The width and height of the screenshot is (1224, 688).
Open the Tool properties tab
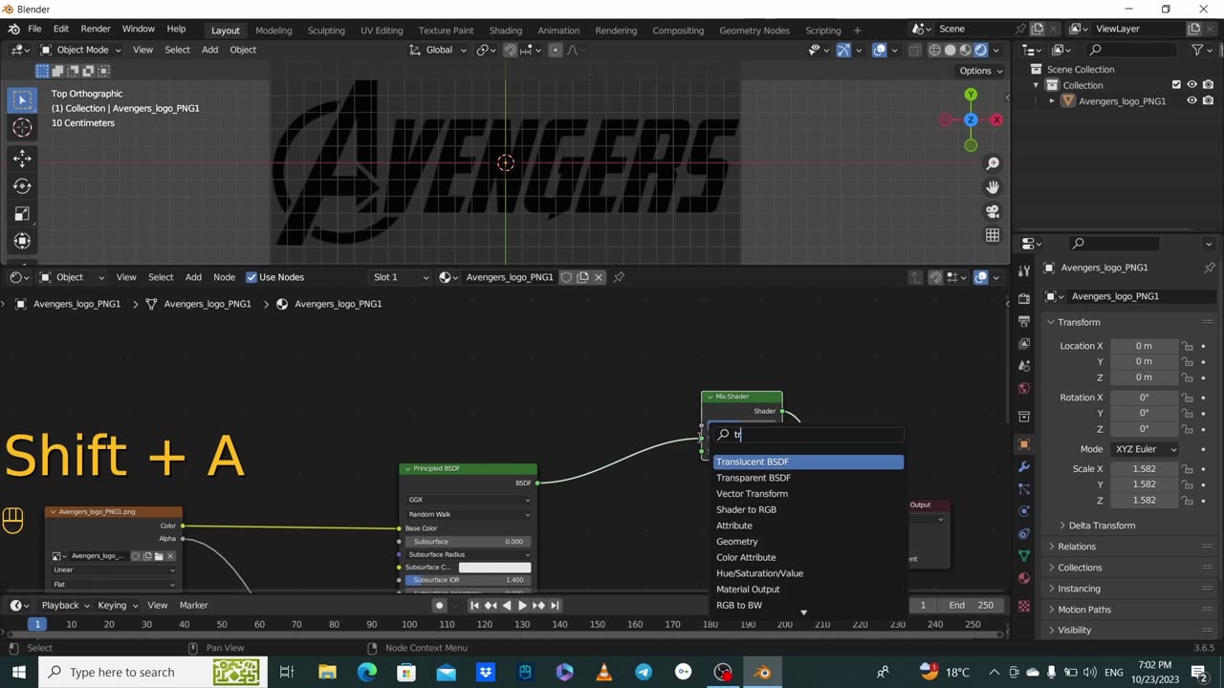click(x=1024, y=272)
